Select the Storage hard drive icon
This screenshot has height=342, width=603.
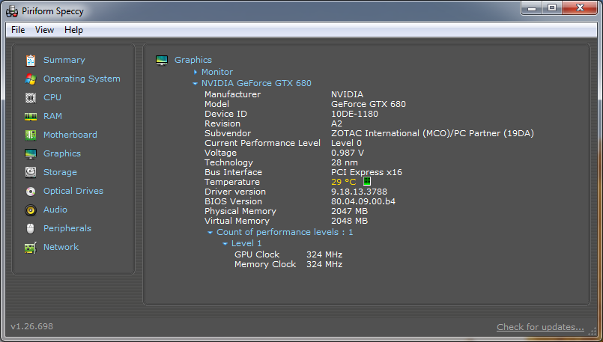tap(31, 172)
